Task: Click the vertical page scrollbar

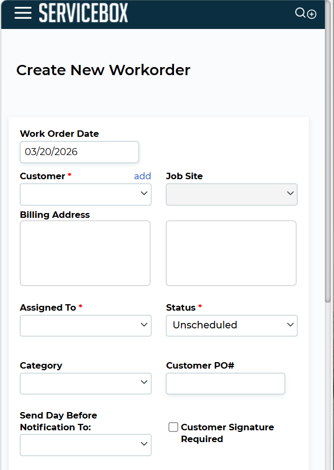Action: [x=328, y=161]
